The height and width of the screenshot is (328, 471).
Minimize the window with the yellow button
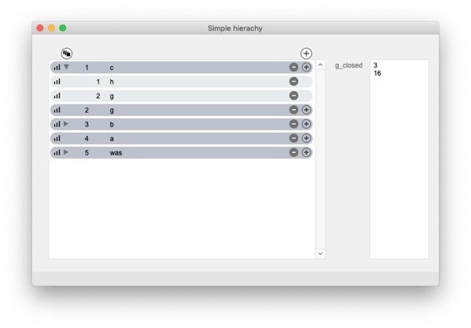(51, 28)
